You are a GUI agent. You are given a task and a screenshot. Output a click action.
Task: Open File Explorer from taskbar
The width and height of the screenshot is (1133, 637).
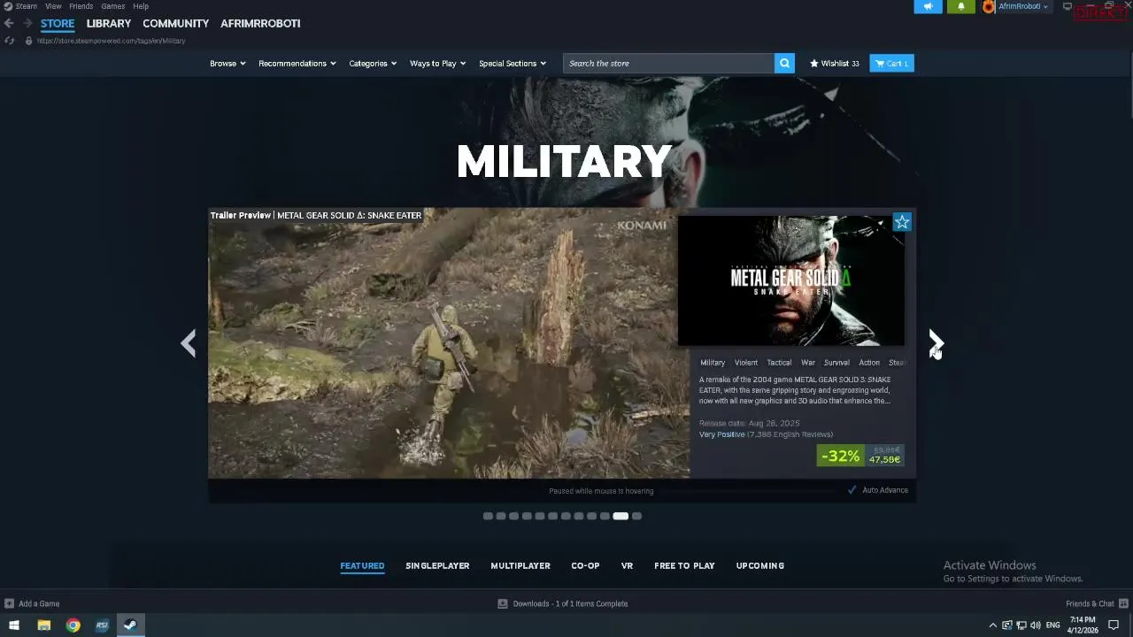tap(43, 625)
